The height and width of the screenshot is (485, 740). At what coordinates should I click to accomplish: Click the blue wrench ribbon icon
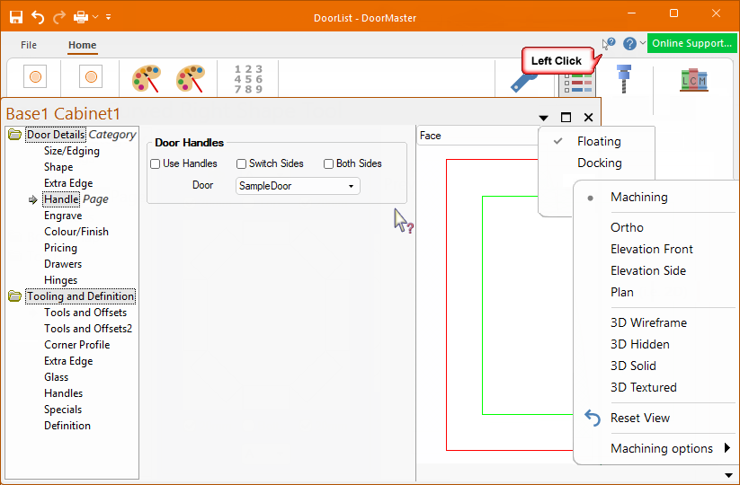[523, 83]
